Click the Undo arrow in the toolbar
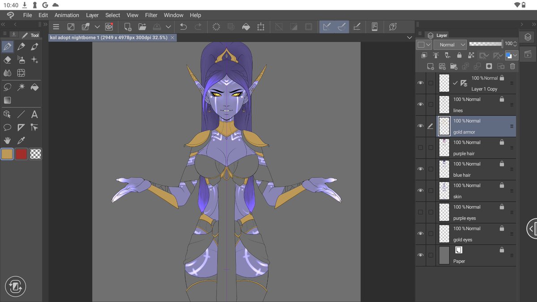Viewport: 537px width, 302px height. pyautogui.click(x=183, y=27)
